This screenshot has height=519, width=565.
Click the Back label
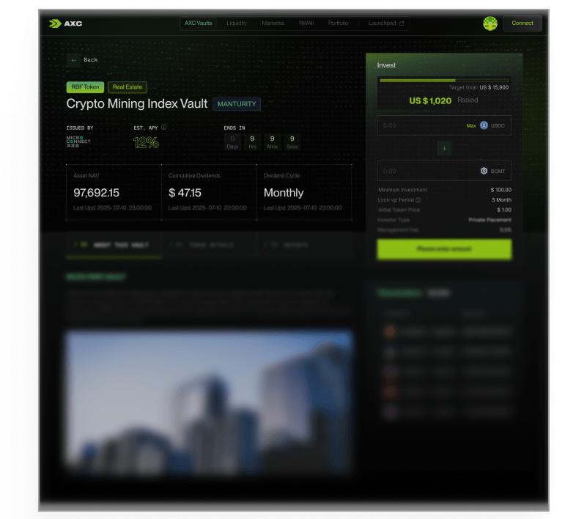click(x=90, y=60)
